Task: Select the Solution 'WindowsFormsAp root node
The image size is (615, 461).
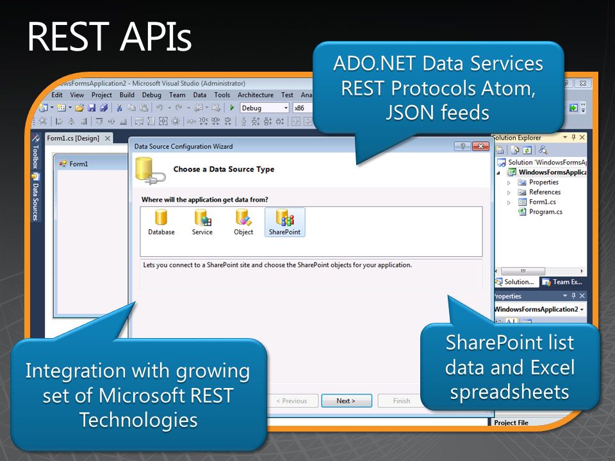Action: pyautogui.click(x=543, y=162)
